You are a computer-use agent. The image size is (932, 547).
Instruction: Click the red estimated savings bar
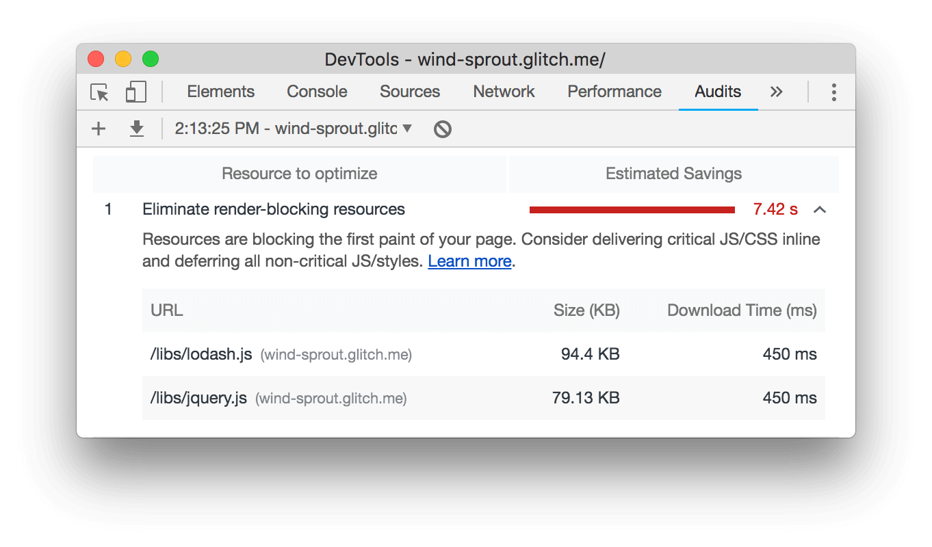pyautogui.click(x=632, y=210)
